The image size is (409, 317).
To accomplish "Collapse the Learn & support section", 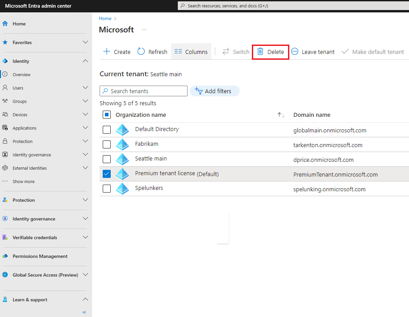I will [x=84, y=299].
